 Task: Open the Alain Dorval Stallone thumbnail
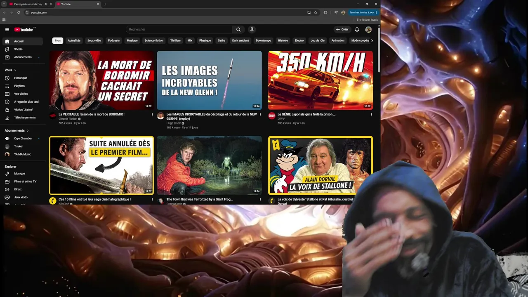321,165
